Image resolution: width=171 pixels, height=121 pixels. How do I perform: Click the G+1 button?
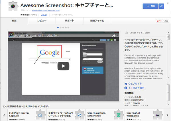[159, 21]
